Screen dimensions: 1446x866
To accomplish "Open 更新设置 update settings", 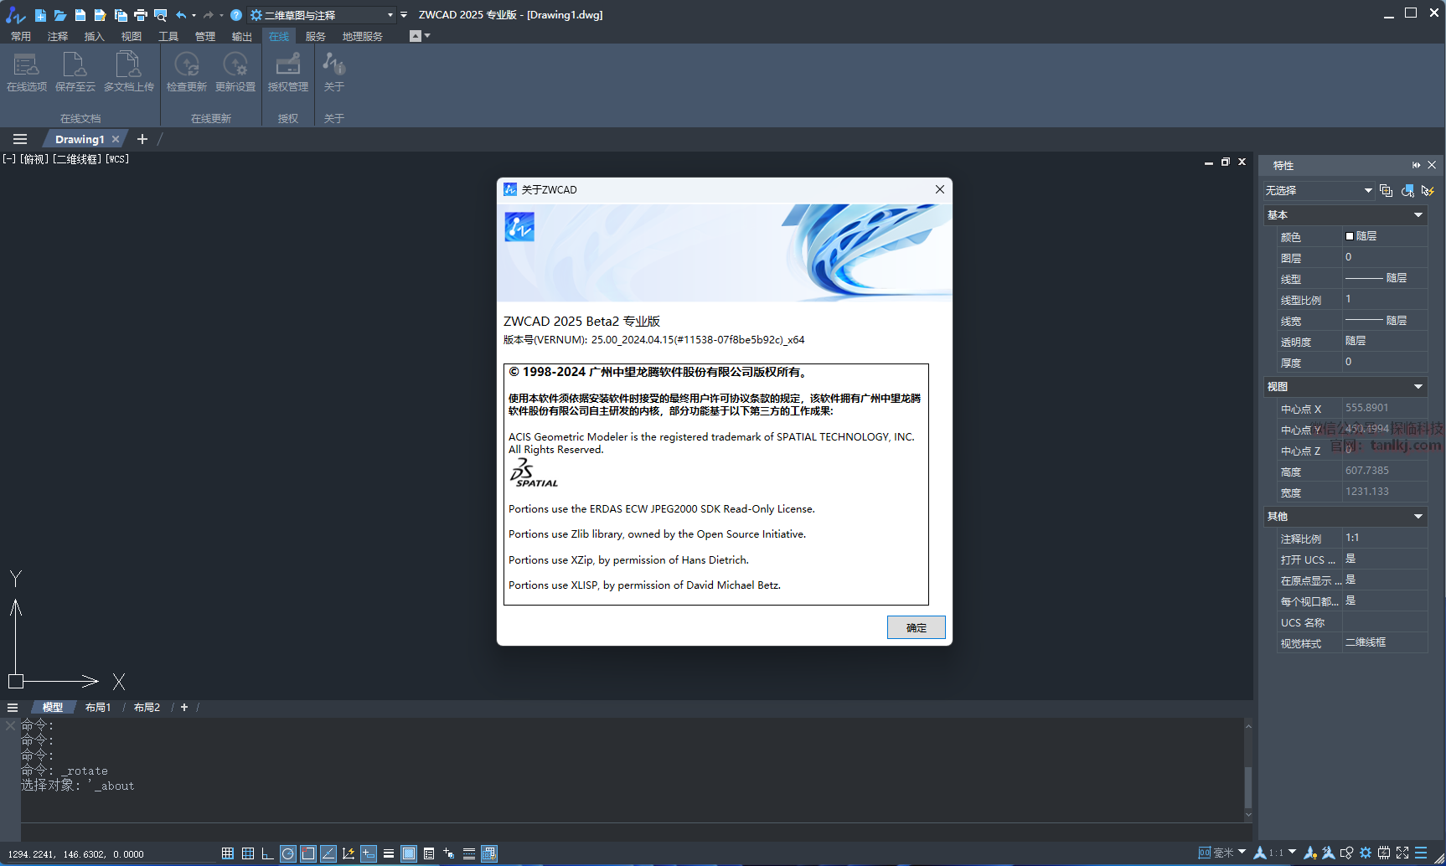I will 235,72.
